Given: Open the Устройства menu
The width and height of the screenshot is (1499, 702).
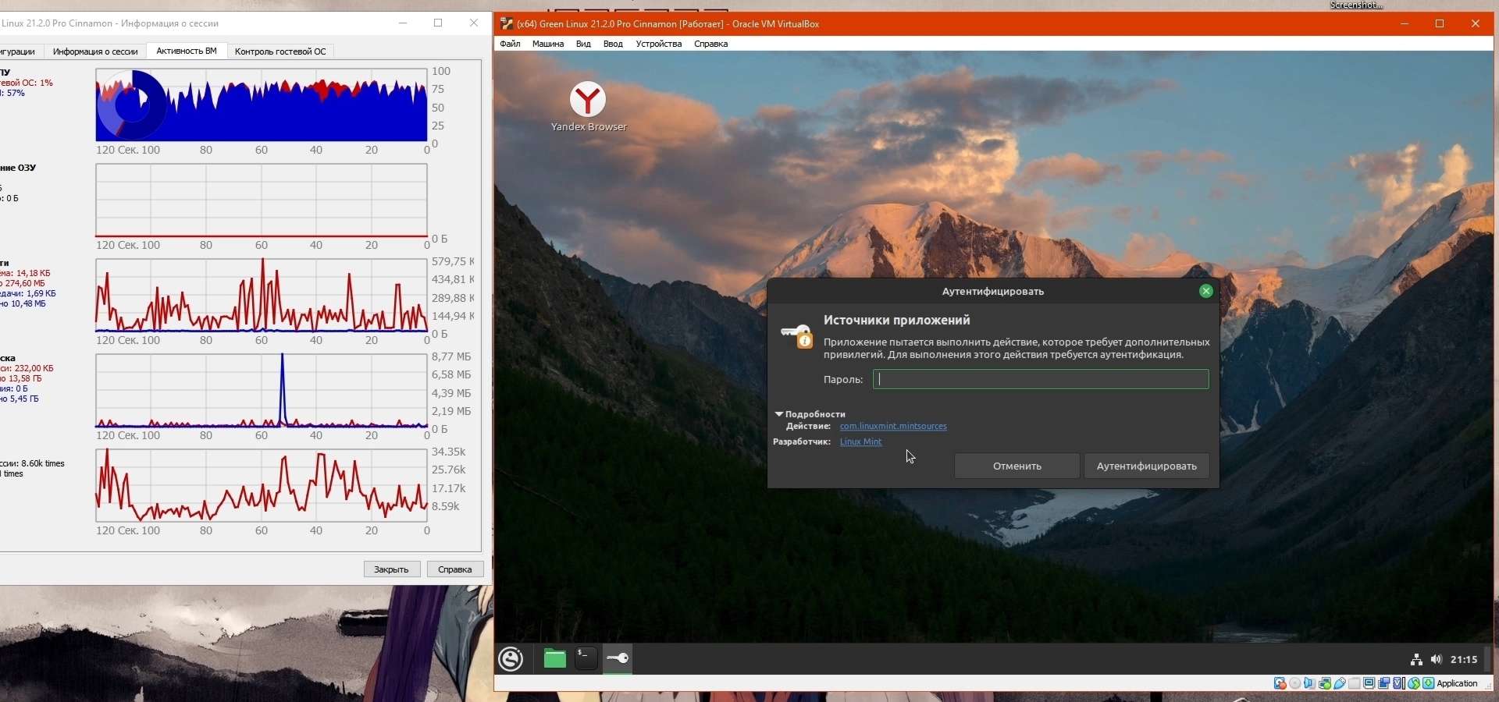Looking at the screenshot, I should pos(658,44).
